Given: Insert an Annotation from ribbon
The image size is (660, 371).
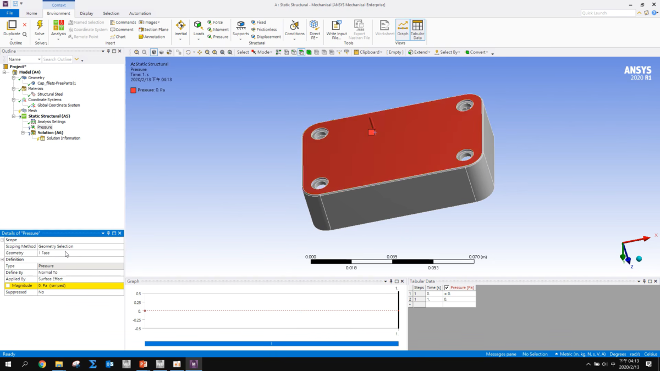Looking at the screenshot, I should pyautogui.click(x=152, y=37).
